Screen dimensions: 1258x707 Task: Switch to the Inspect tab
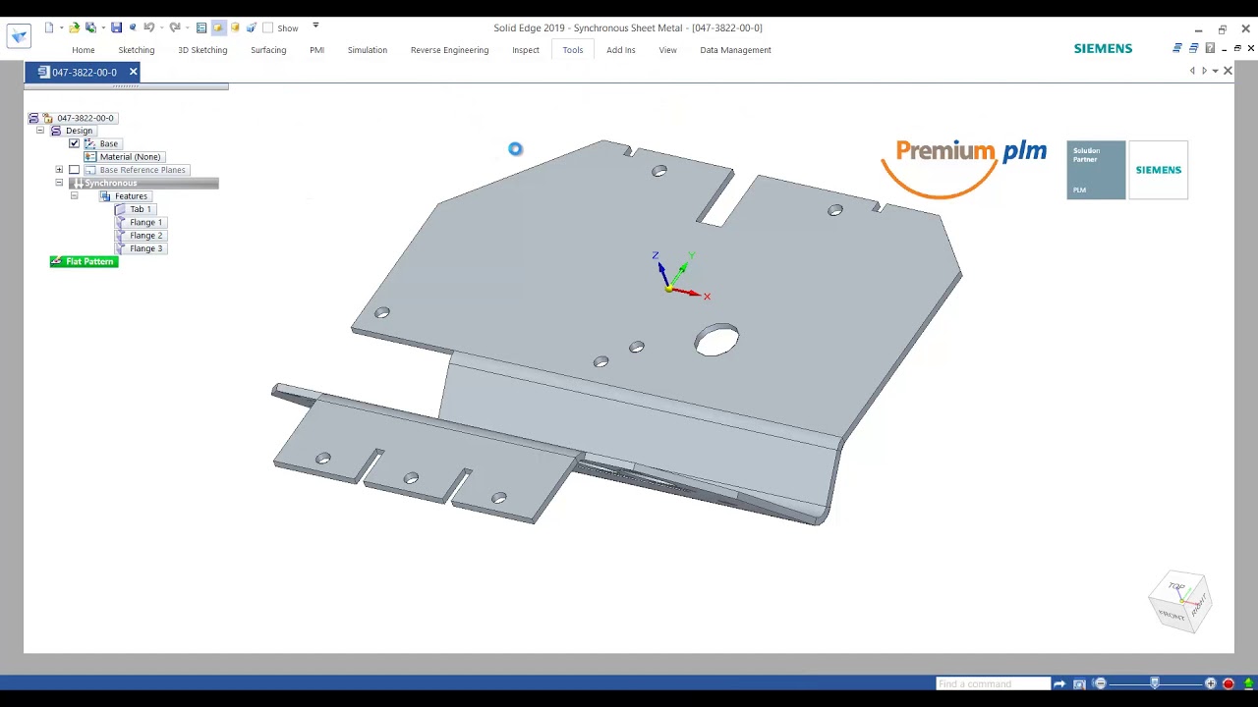click(526, 50)
